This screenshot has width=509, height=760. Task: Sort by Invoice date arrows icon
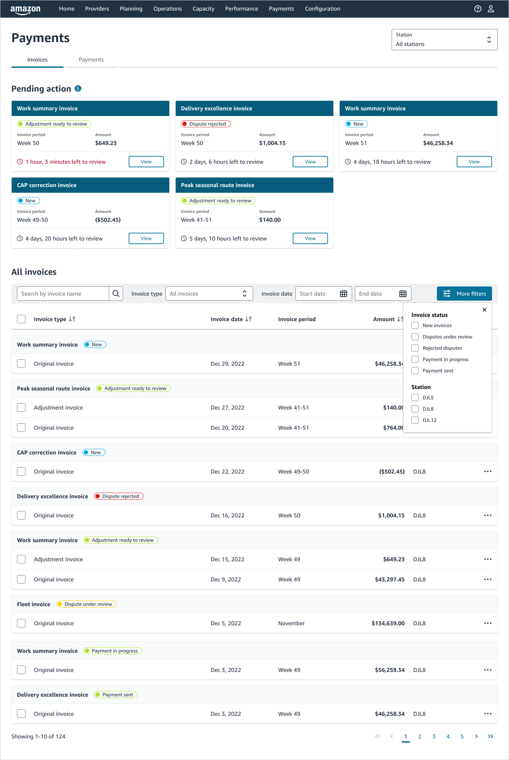point(248,319)
